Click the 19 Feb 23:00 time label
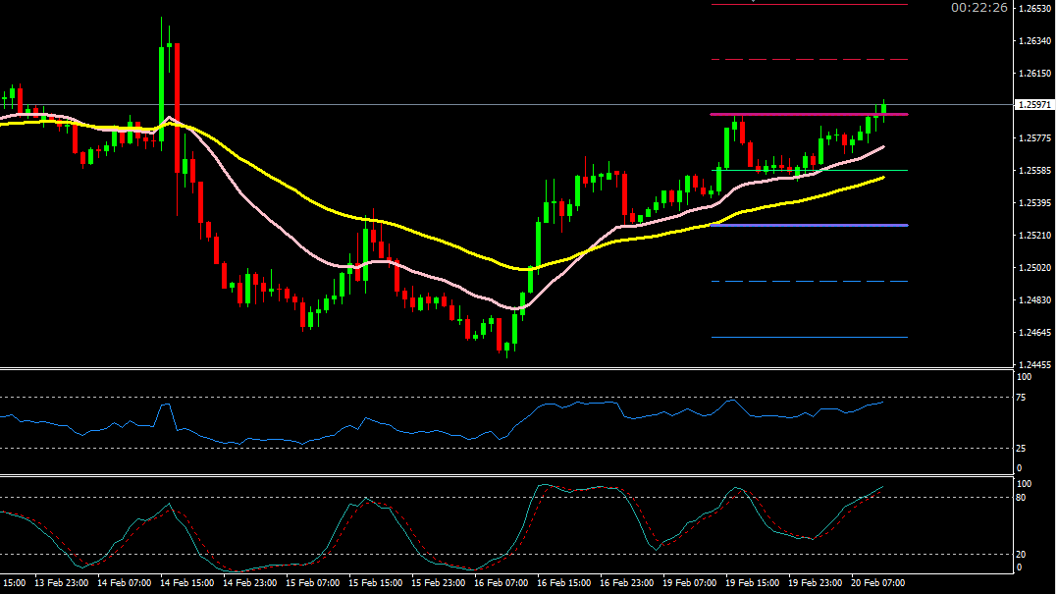Viewport: 1057px width, 594px height. [x=815, y=582]
